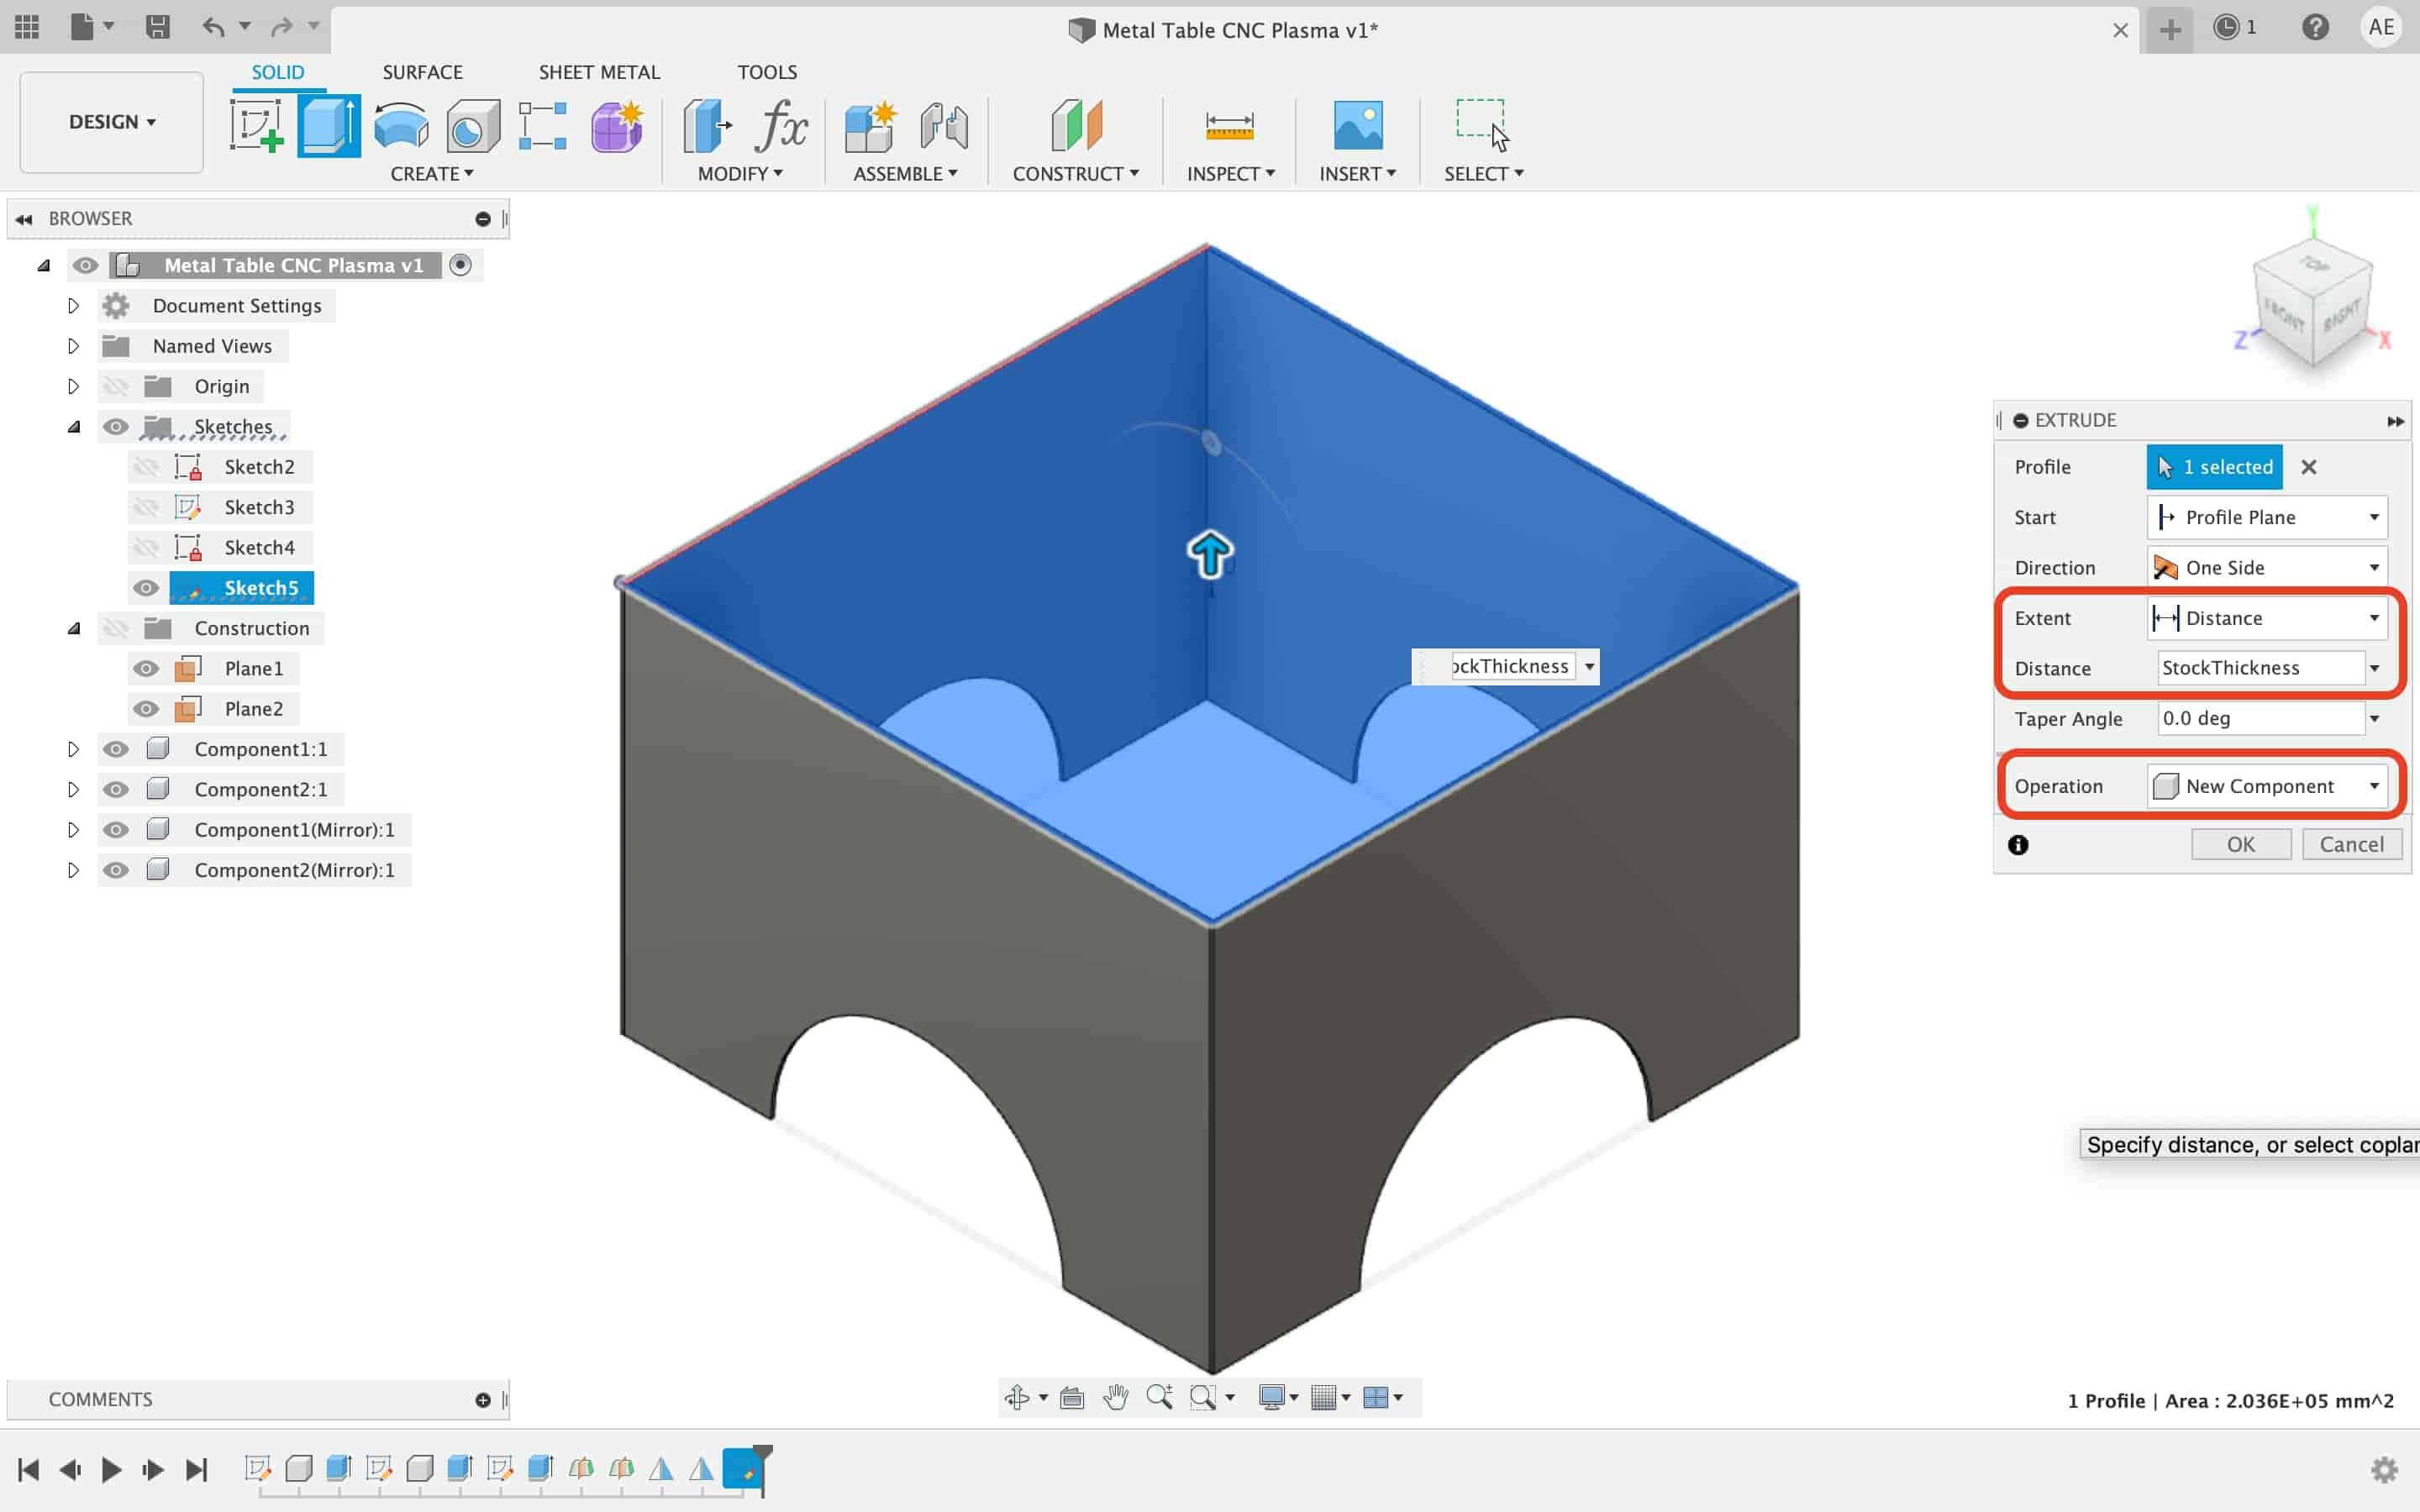Choose the Joint tool icon
Image resolution: width=2420 pixels, height=1512 pixels.
point(943,126)
